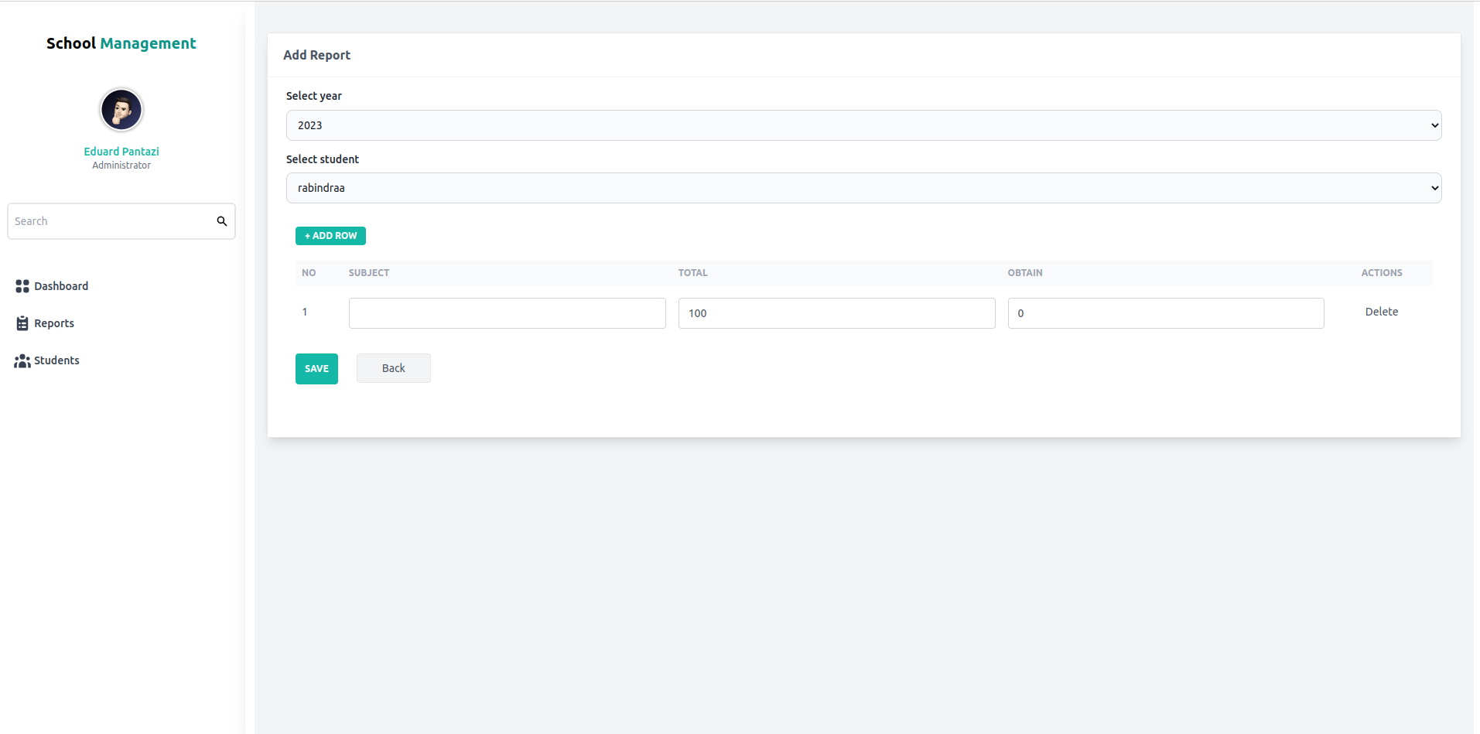1480x734 pixels.
Task: Open the Select year dropdown
Action: point(863,125)
